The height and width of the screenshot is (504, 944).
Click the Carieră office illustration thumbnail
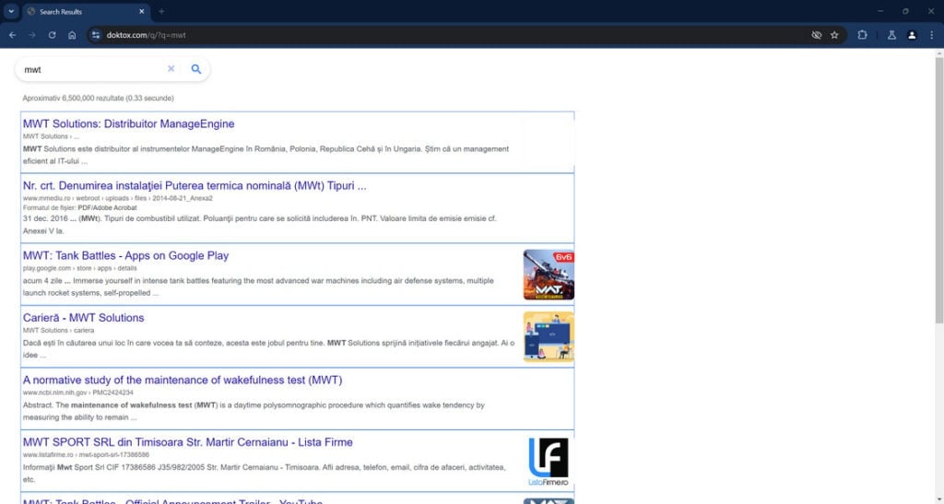tap(549, 337)
